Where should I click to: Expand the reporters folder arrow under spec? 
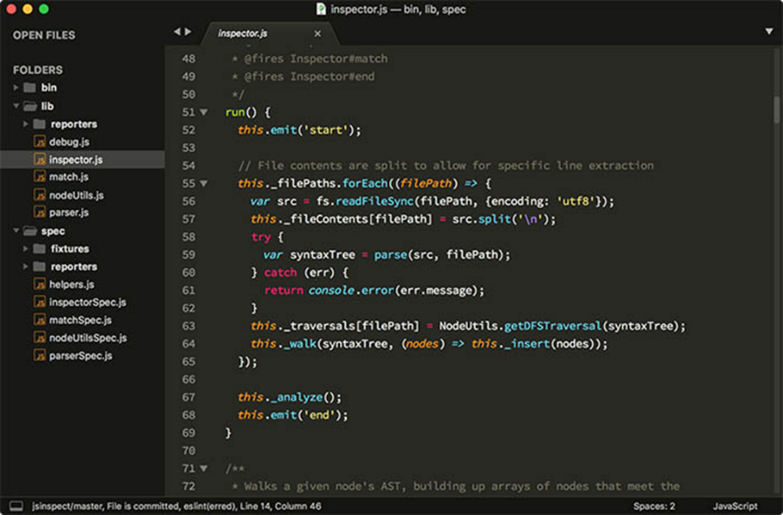coord(25,266)
